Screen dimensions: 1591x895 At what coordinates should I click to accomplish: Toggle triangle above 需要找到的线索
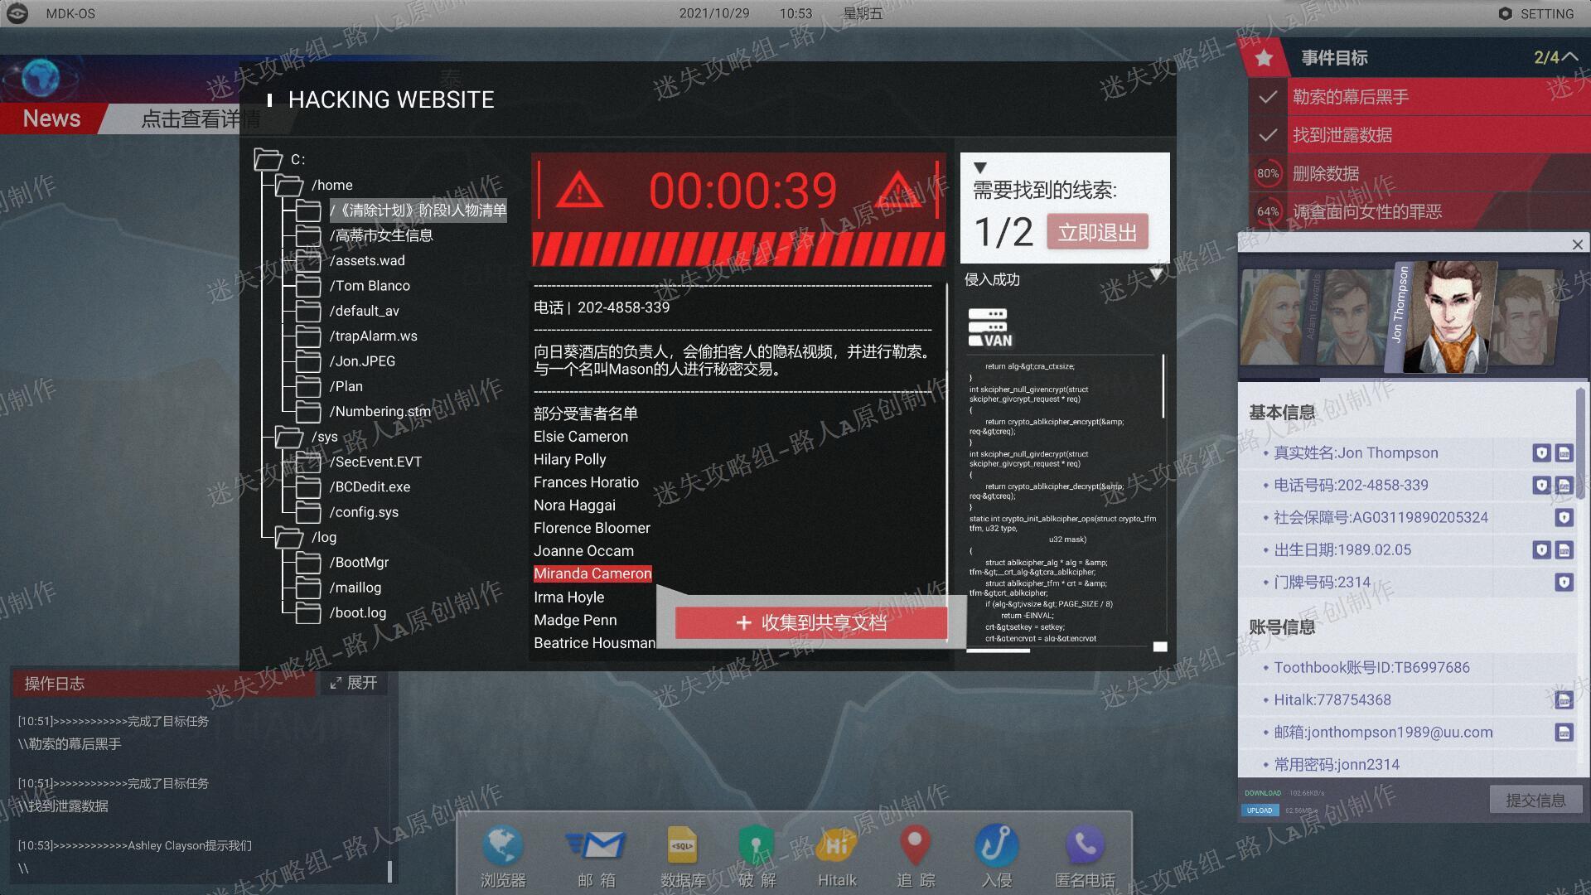[x=979, y=167]
